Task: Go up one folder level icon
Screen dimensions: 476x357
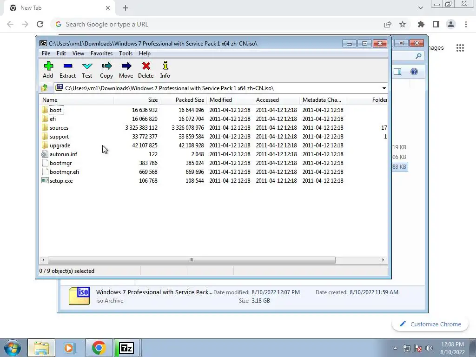Action: (x=45, y=88)
